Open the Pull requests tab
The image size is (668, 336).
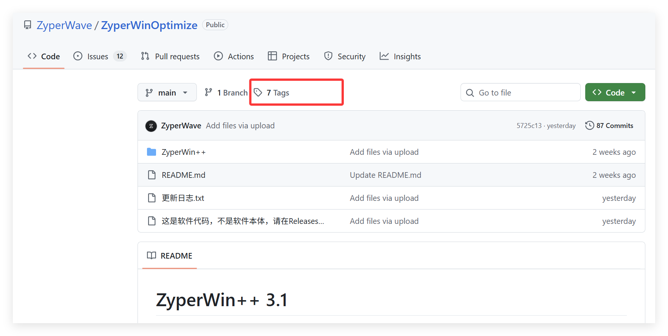coord(170,57)
